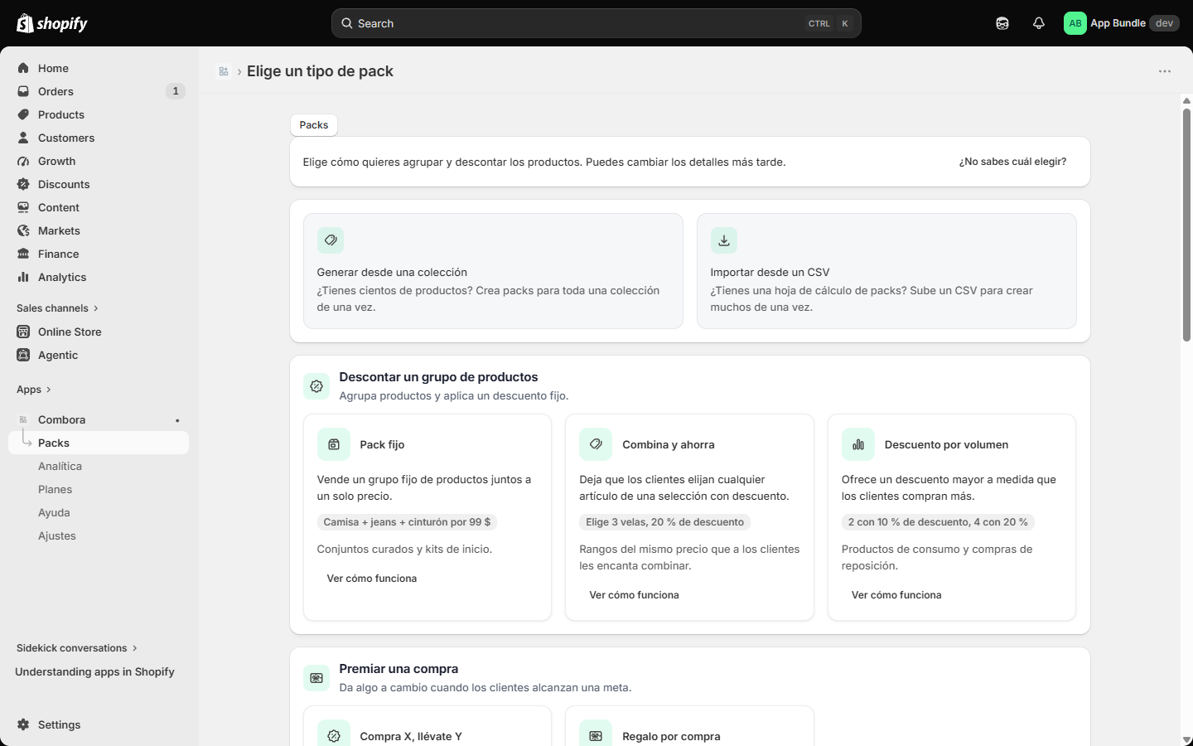
Task: Choose Generar desde una colección card
Action: click(x=493, y=271)
